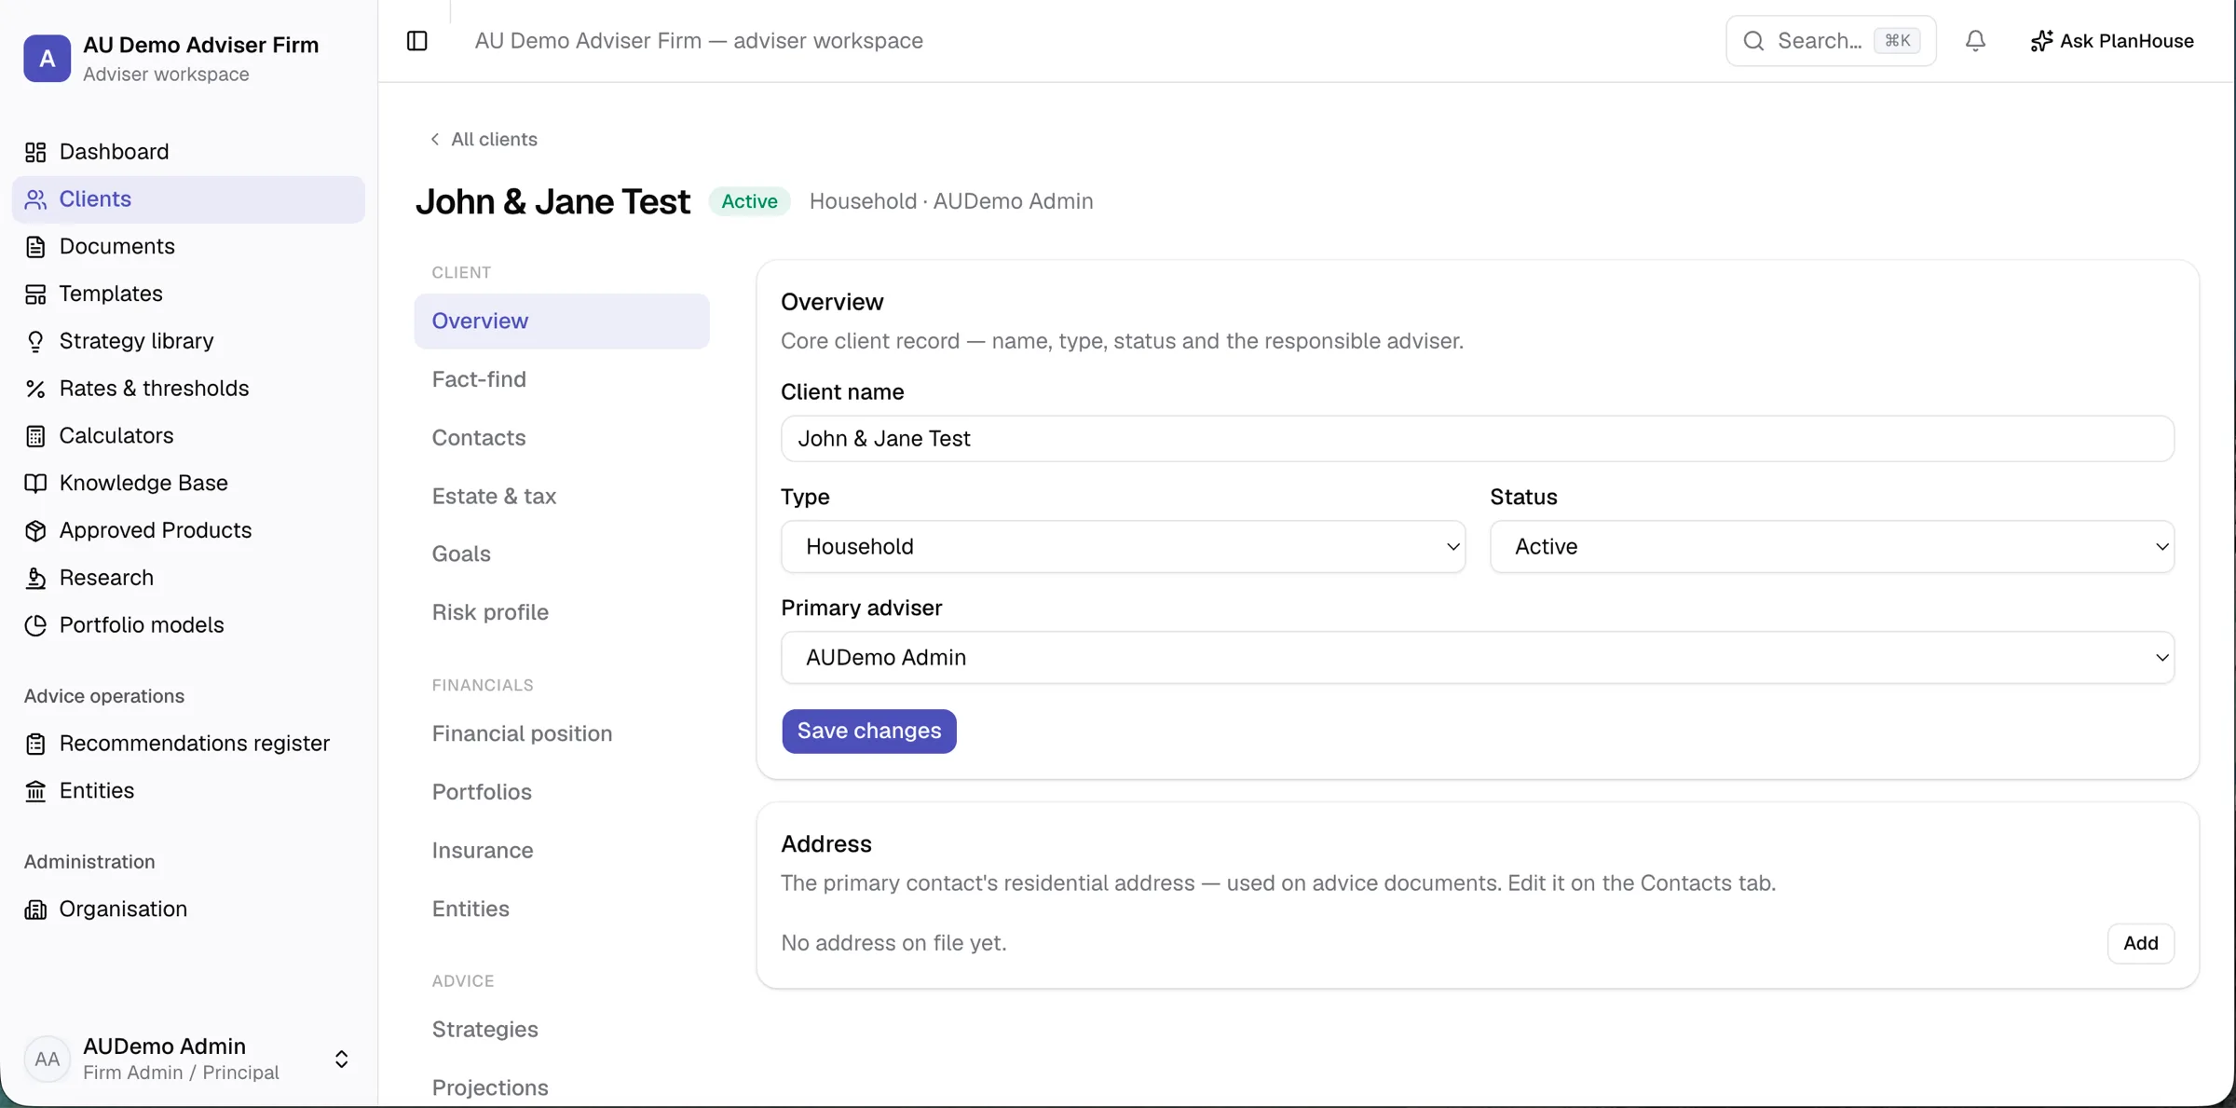Click the Portfolio models pie chart icon
The image size is (2236, 1108).
[35, 625]
